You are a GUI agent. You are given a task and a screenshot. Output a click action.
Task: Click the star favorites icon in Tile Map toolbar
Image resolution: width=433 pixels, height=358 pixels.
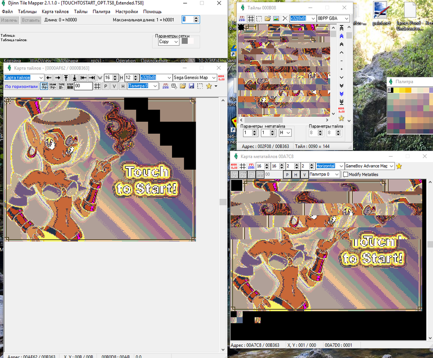click(x=209, y=86)
